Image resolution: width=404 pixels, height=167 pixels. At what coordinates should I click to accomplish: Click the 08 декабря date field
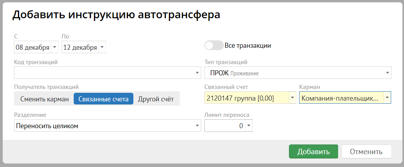pos(32,47)
